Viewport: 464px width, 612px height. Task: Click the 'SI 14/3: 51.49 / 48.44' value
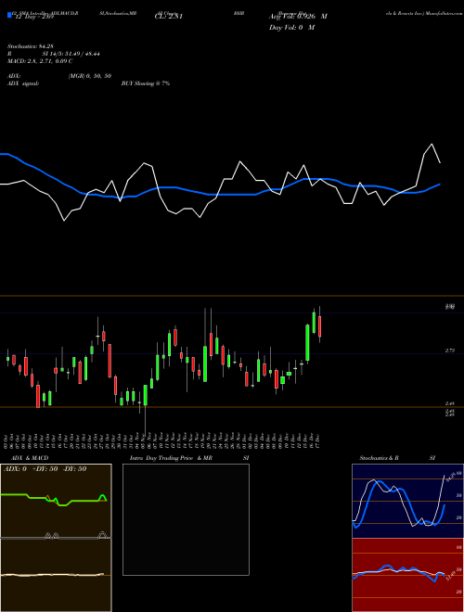[x=71, y=54]
